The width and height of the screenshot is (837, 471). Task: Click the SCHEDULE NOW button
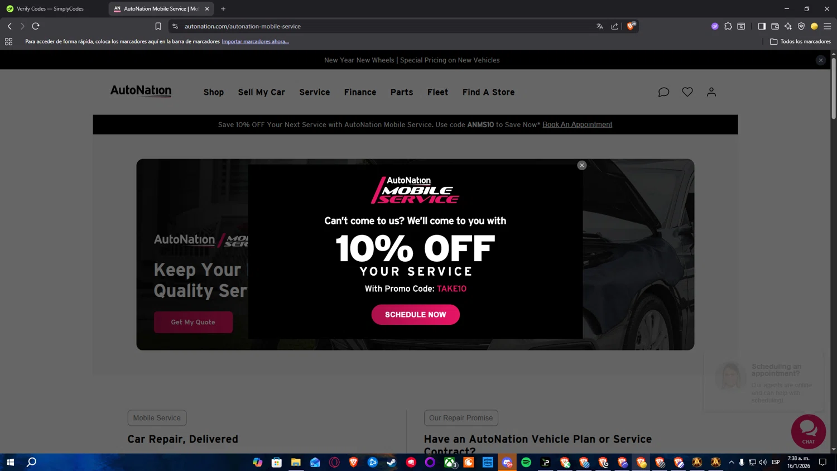tap(416, 315)
